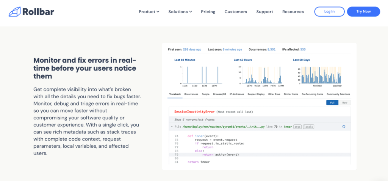Open the 9,301 occurrences link
This screenshot has width=388, height=181.
tap(271, 50)
